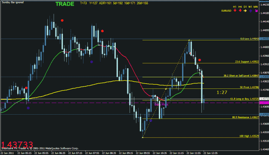
Task: Click the W1 blue up trend arrow
Action: pyautogui.click(x=250, y=11)
